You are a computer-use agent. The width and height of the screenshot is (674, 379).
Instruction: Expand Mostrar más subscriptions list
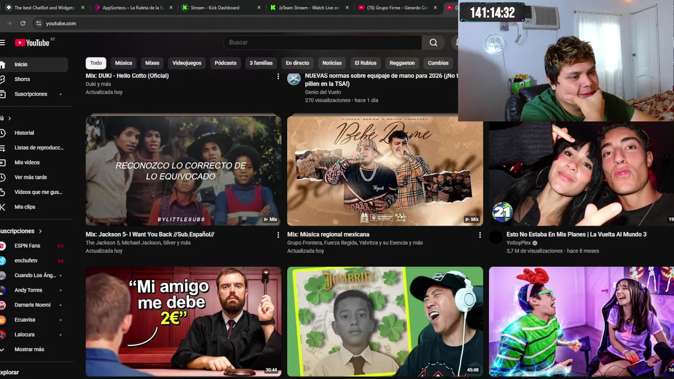pos(29,350)
